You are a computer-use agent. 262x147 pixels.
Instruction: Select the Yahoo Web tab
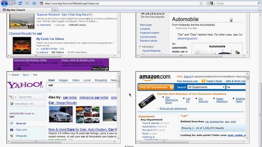[x=52, y=80]
